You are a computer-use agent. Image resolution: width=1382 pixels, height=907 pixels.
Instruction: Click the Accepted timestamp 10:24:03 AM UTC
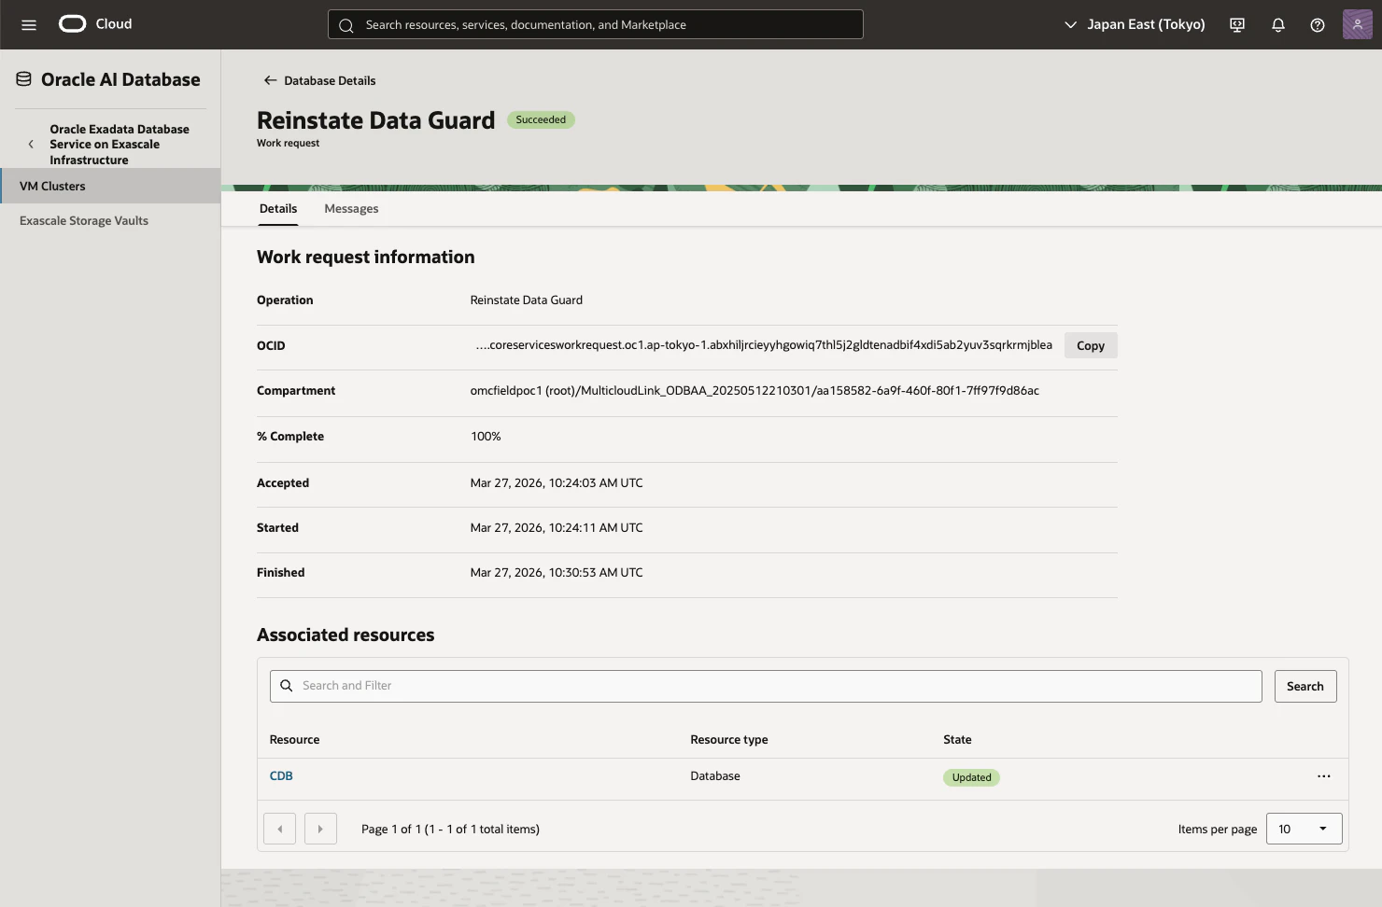(557, 483)
